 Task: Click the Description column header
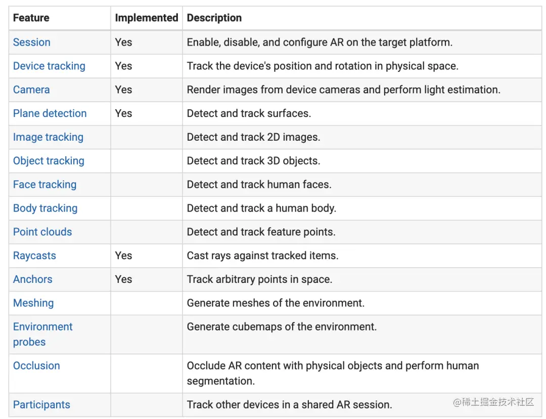pos(214,18)
